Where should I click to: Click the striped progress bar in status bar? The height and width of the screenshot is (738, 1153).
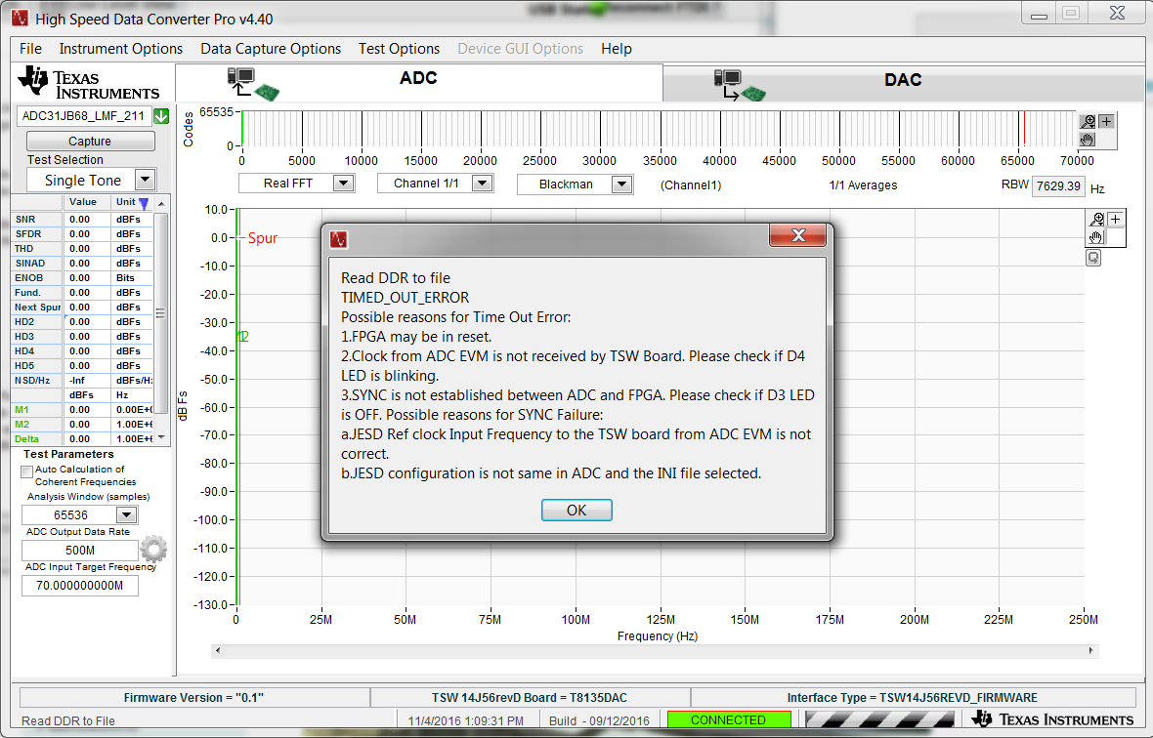coord(879,719)
